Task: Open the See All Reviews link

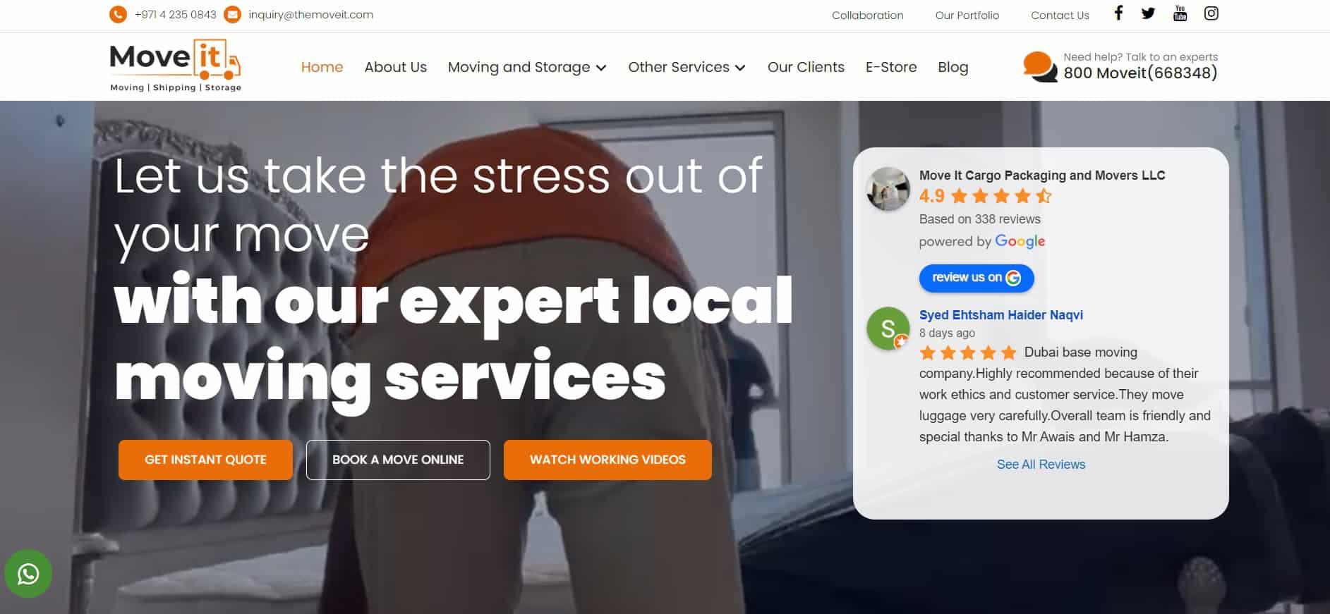Action: coord(1041,465)
